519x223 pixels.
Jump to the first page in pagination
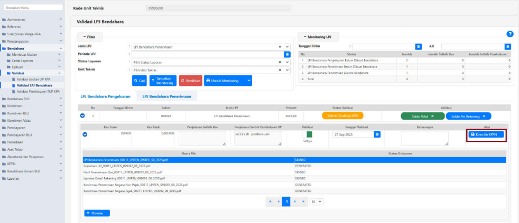point(270,201)
